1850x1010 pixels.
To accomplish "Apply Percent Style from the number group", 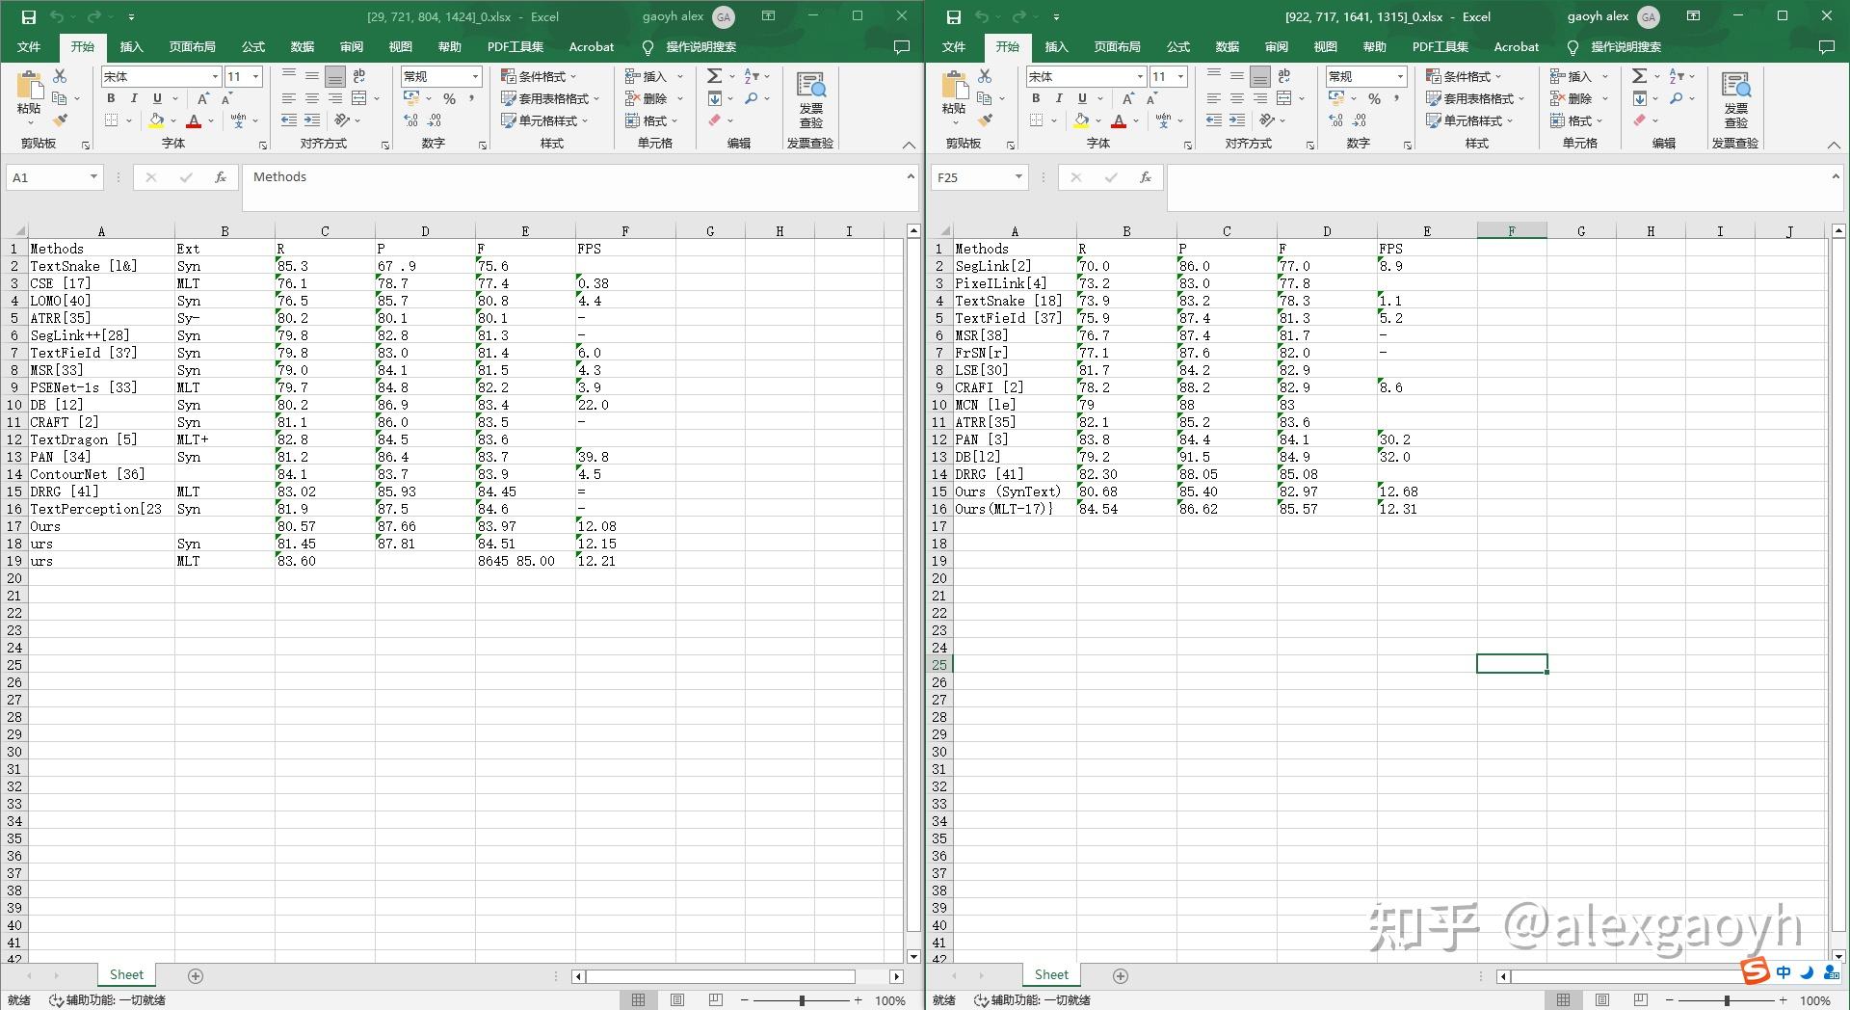I will tap(448, 97).
